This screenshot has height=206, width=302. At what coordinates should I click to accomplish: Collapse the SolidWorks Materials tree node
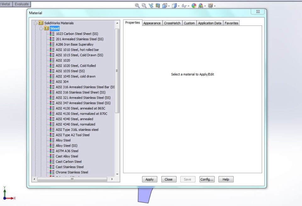[x=35, y=23]
